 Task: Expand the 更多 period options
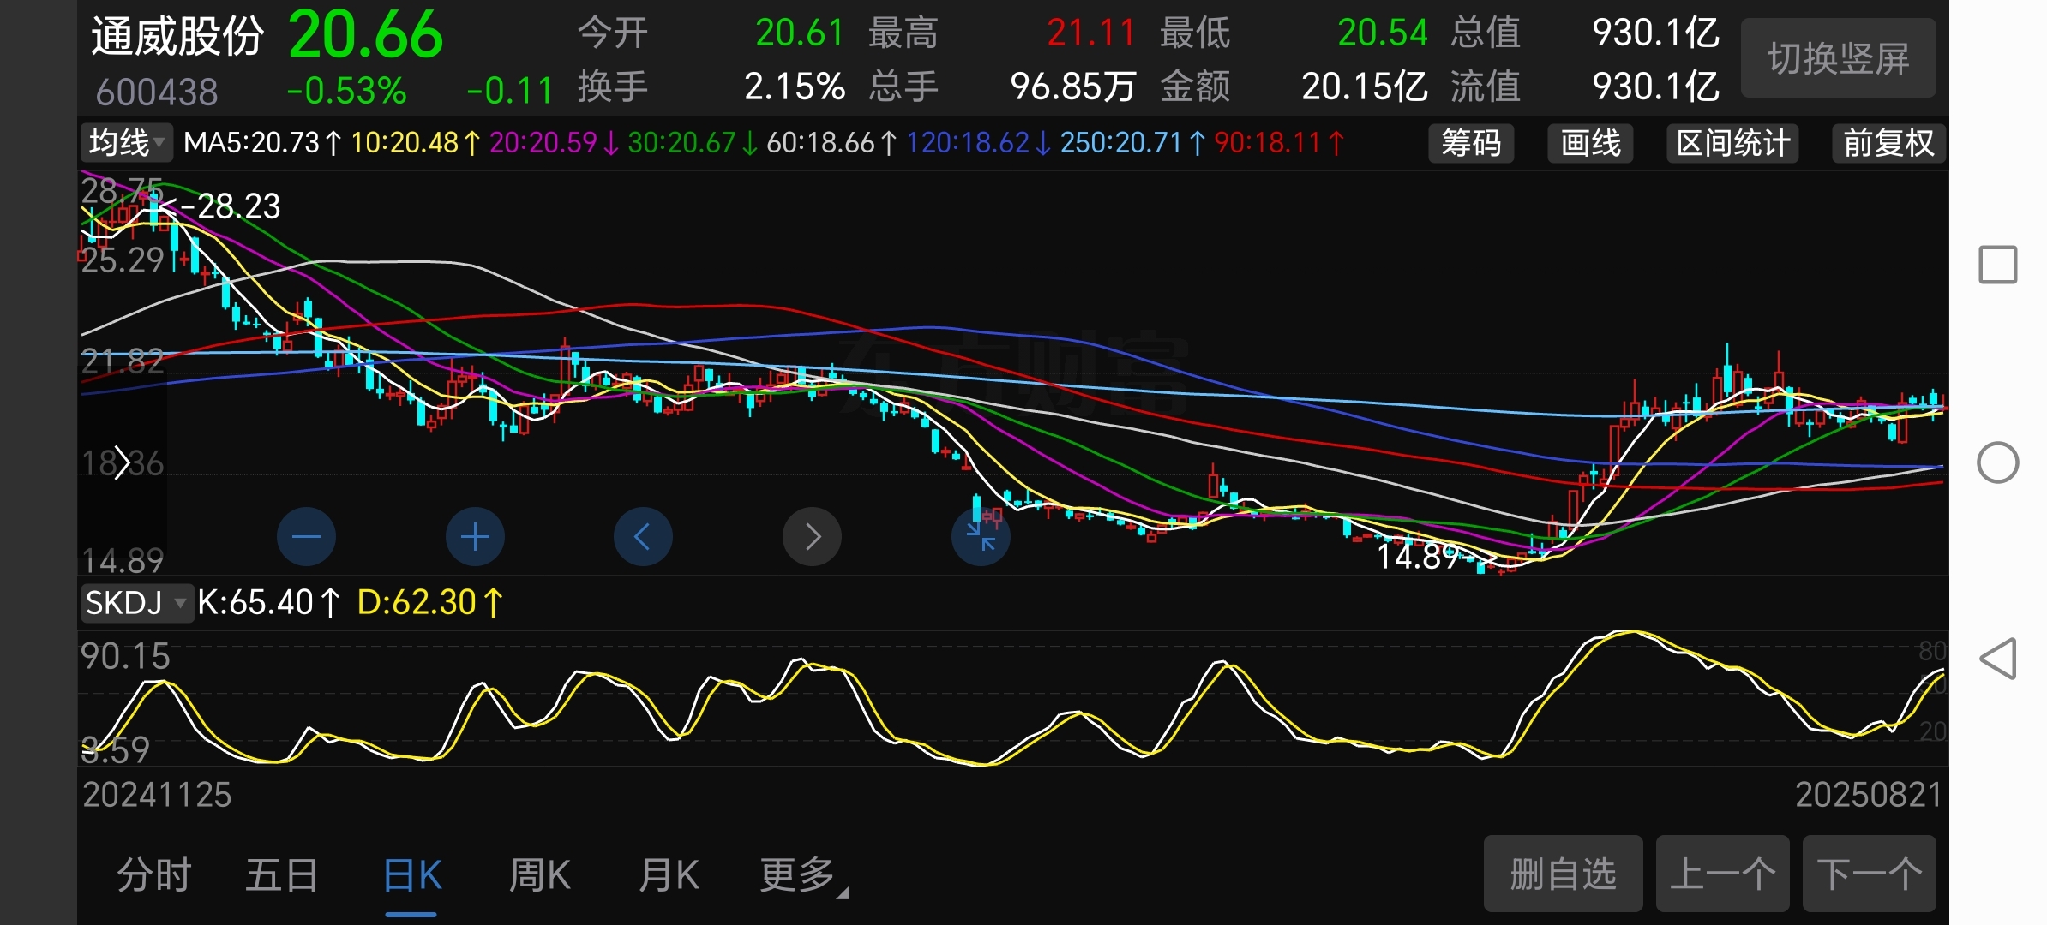[802, 875]
